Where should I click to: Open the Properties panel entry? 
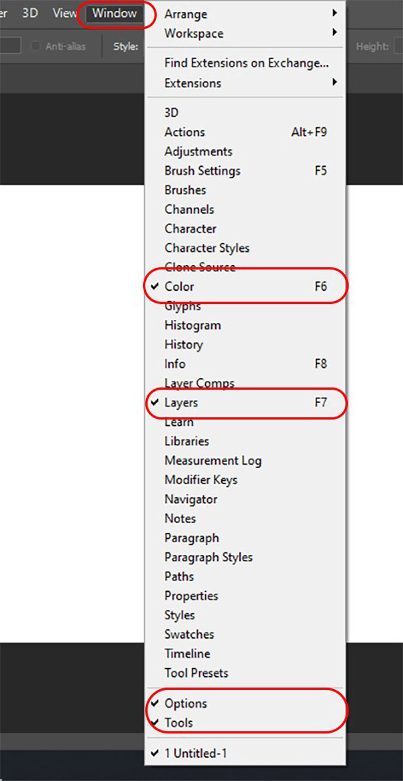click(245, 596)
